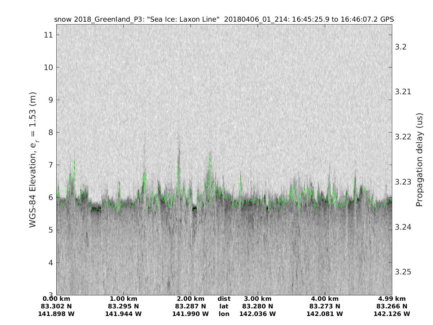Click the '83.266 N' latitude label
The height and width of the screenshot is (325, 433).
(x=392, y=306)
